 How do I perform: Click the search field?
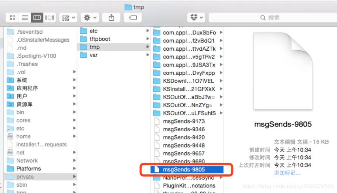coord(273,18)
